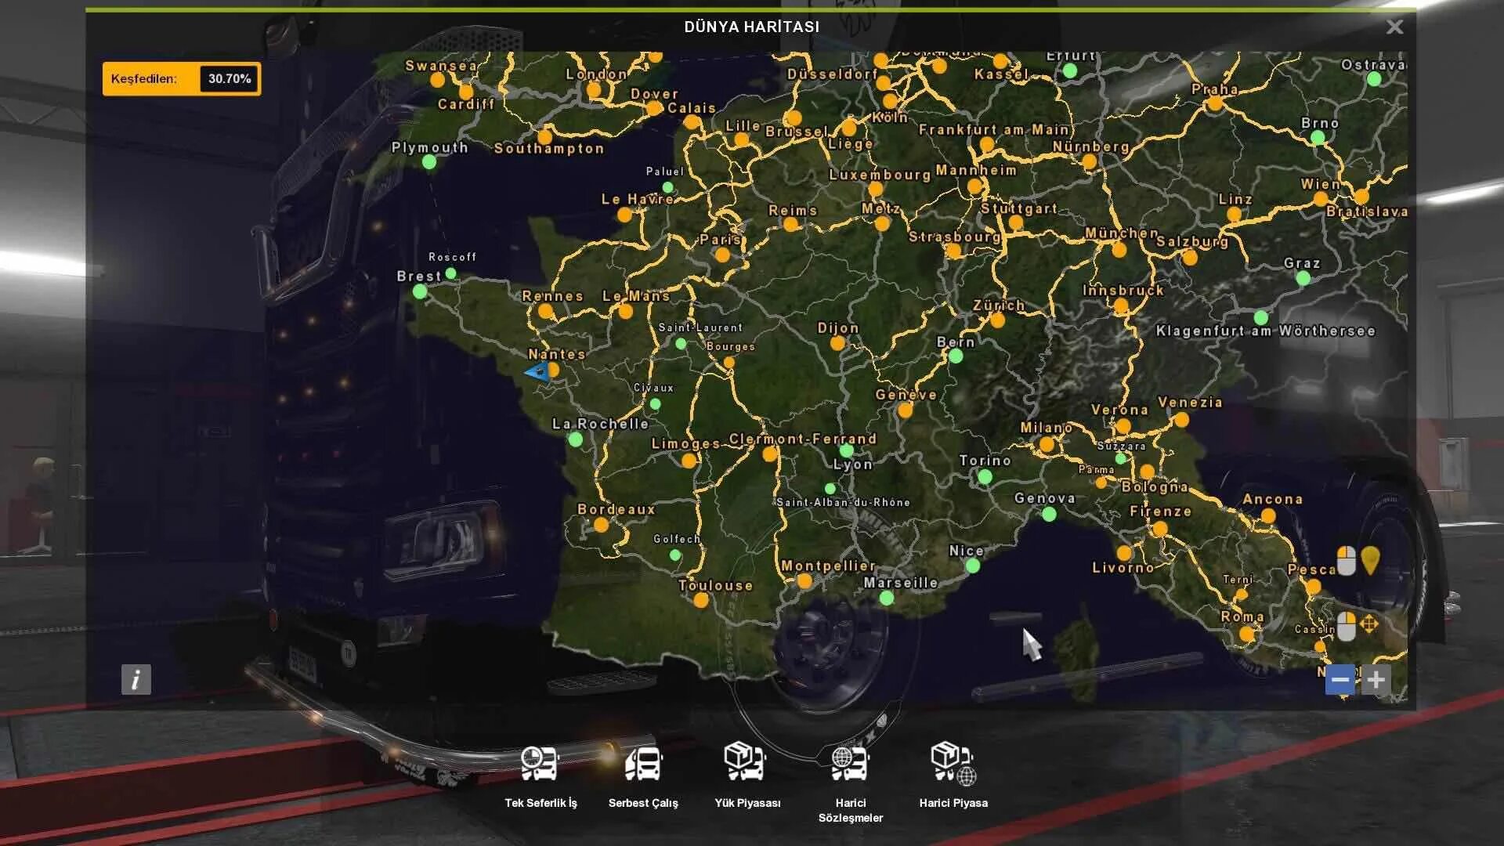Zoom in with the plus button
Viewport: 1504px width, 846px height.
pyautogui.click(x=1376, y=679)
